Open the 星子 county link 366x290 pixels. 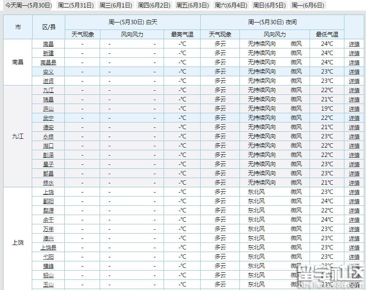pos(49,164)
